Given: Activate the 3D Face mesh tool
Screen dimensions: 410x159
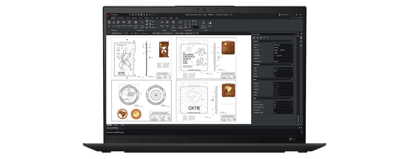Looking at the screenshot, I should coord(162,24).
